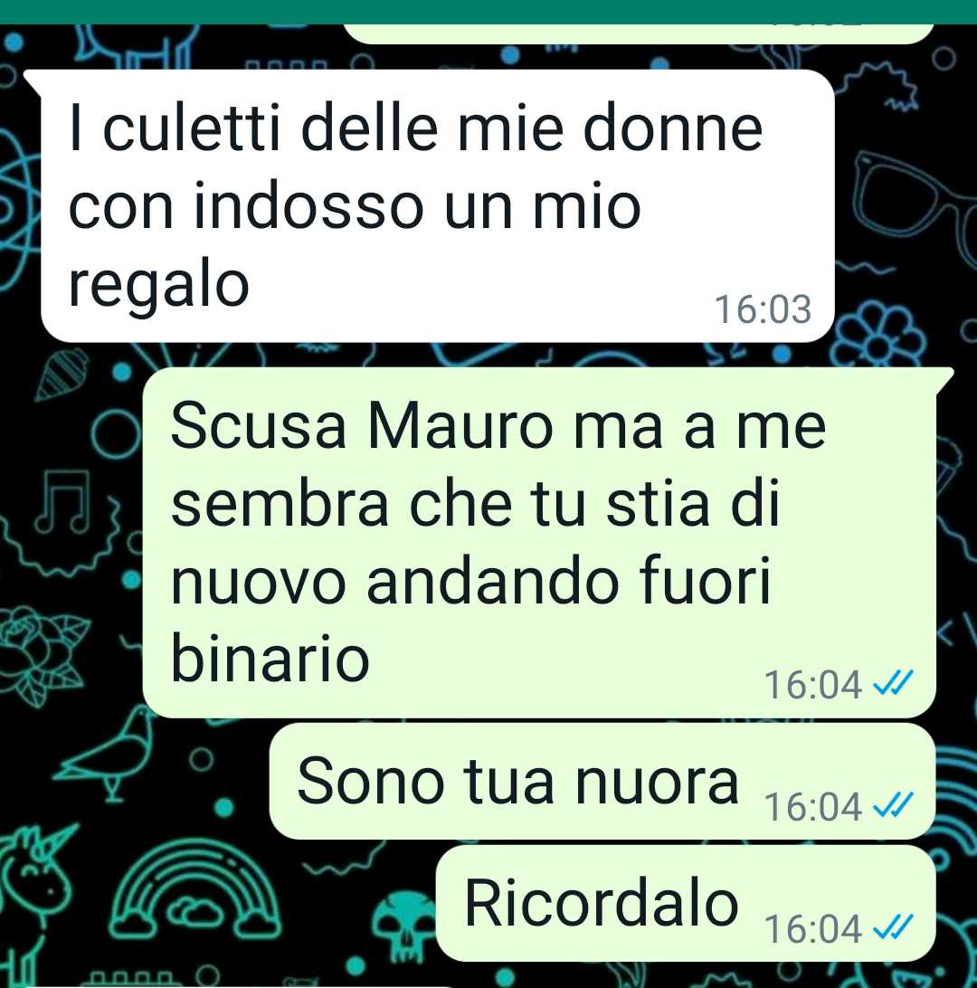Tap the partially visible green bubble at the top
Viewport: 977px width, 988px height.
click(638, 34)
